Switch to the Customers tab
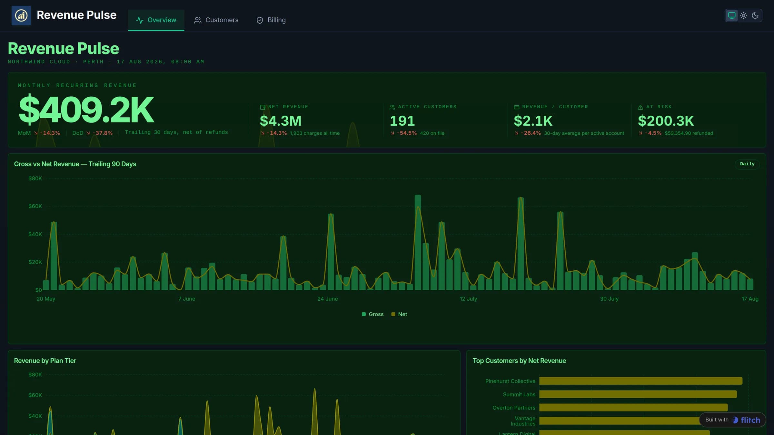This screenshot has width=774, height=435. tap(216, 20)
